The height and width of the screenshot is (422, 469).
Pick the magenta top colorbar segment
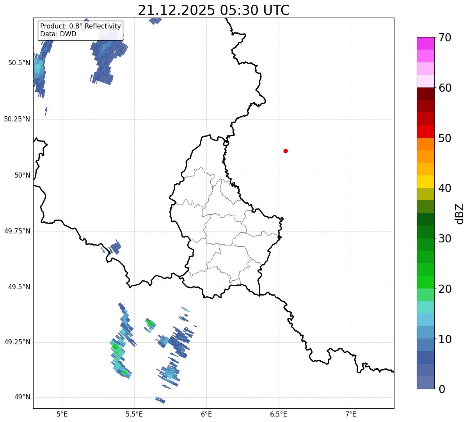click(425, 43)
